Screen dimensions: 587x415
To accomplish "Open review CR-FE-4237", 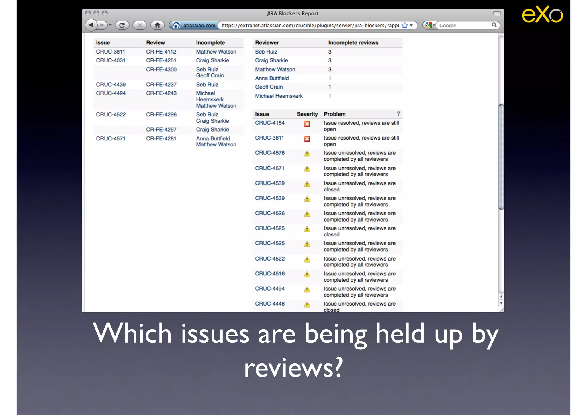I will click(x=161, y=85).
